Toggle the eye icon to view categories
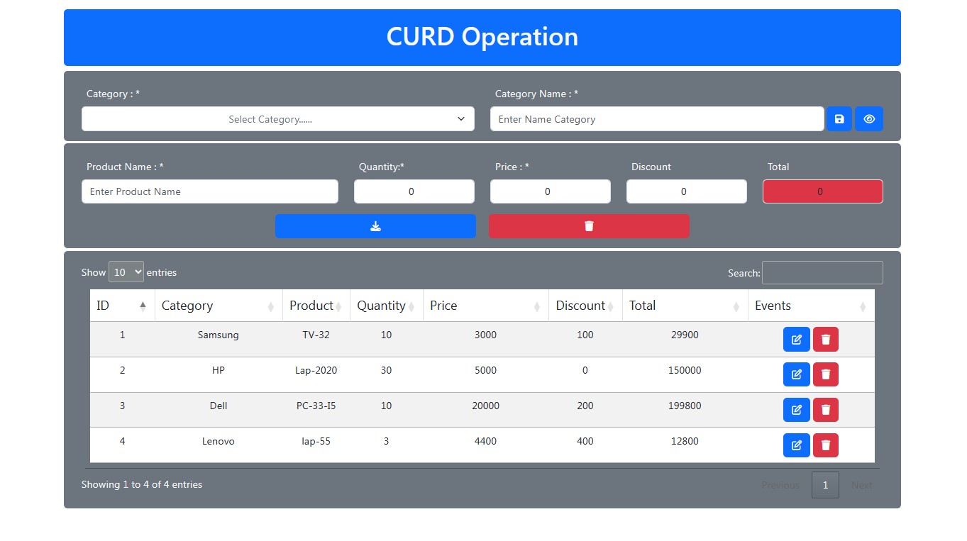Viewport: 967px width, 541px height. coord(868,119)
